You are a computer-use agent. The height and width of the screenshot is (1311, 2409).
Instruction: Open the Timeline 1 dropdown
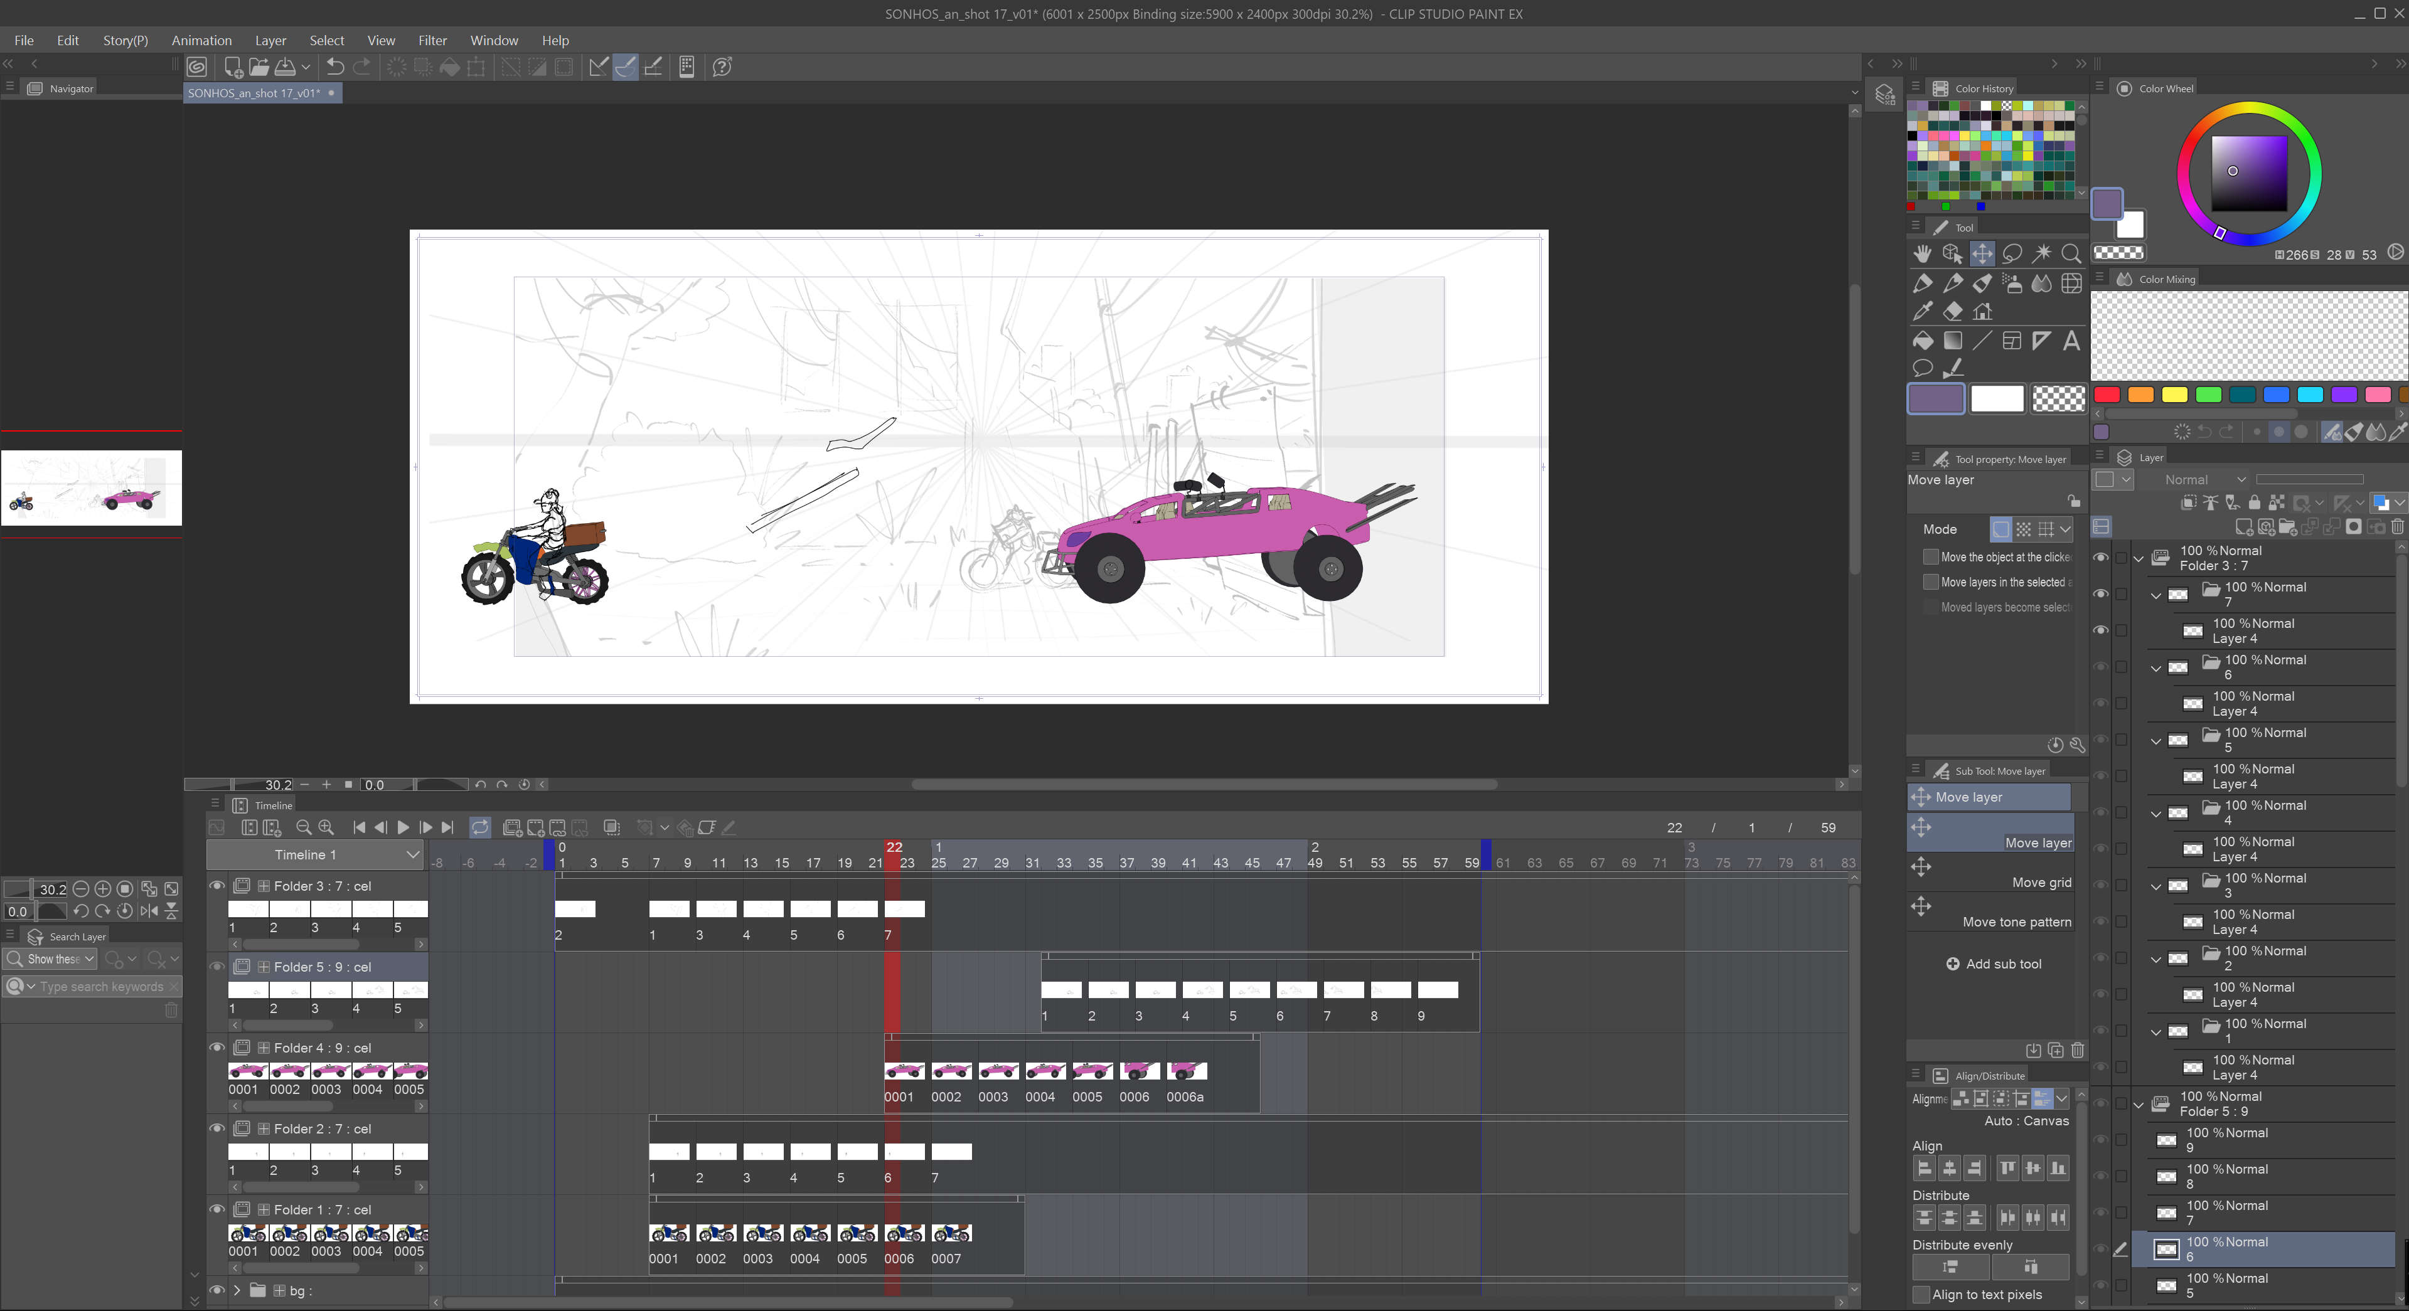(x=412, y=855)
